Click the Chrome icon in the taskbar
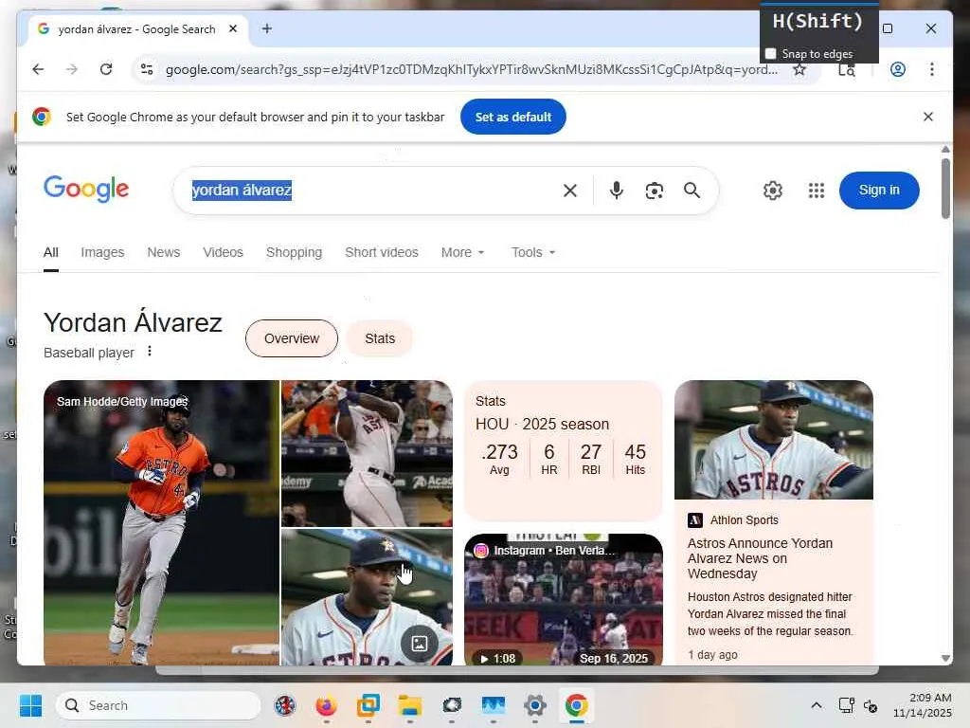The image size is (970, 728). click(576, 705)
